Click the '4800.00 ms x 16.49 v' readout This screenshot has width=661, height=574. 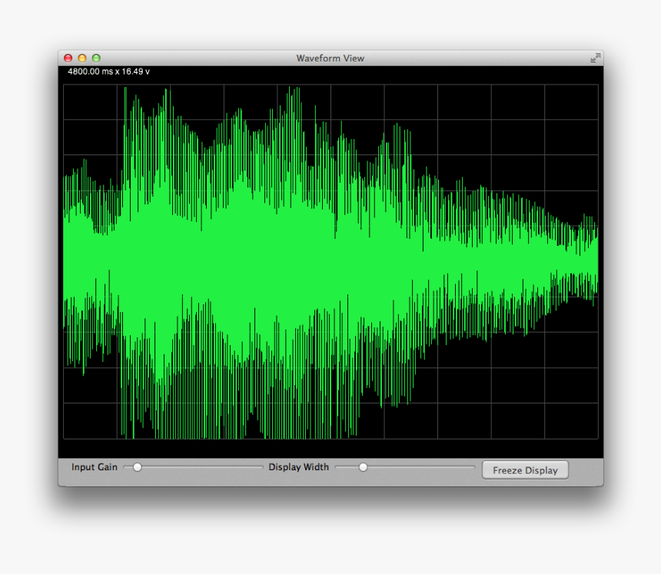click(109, 71)
